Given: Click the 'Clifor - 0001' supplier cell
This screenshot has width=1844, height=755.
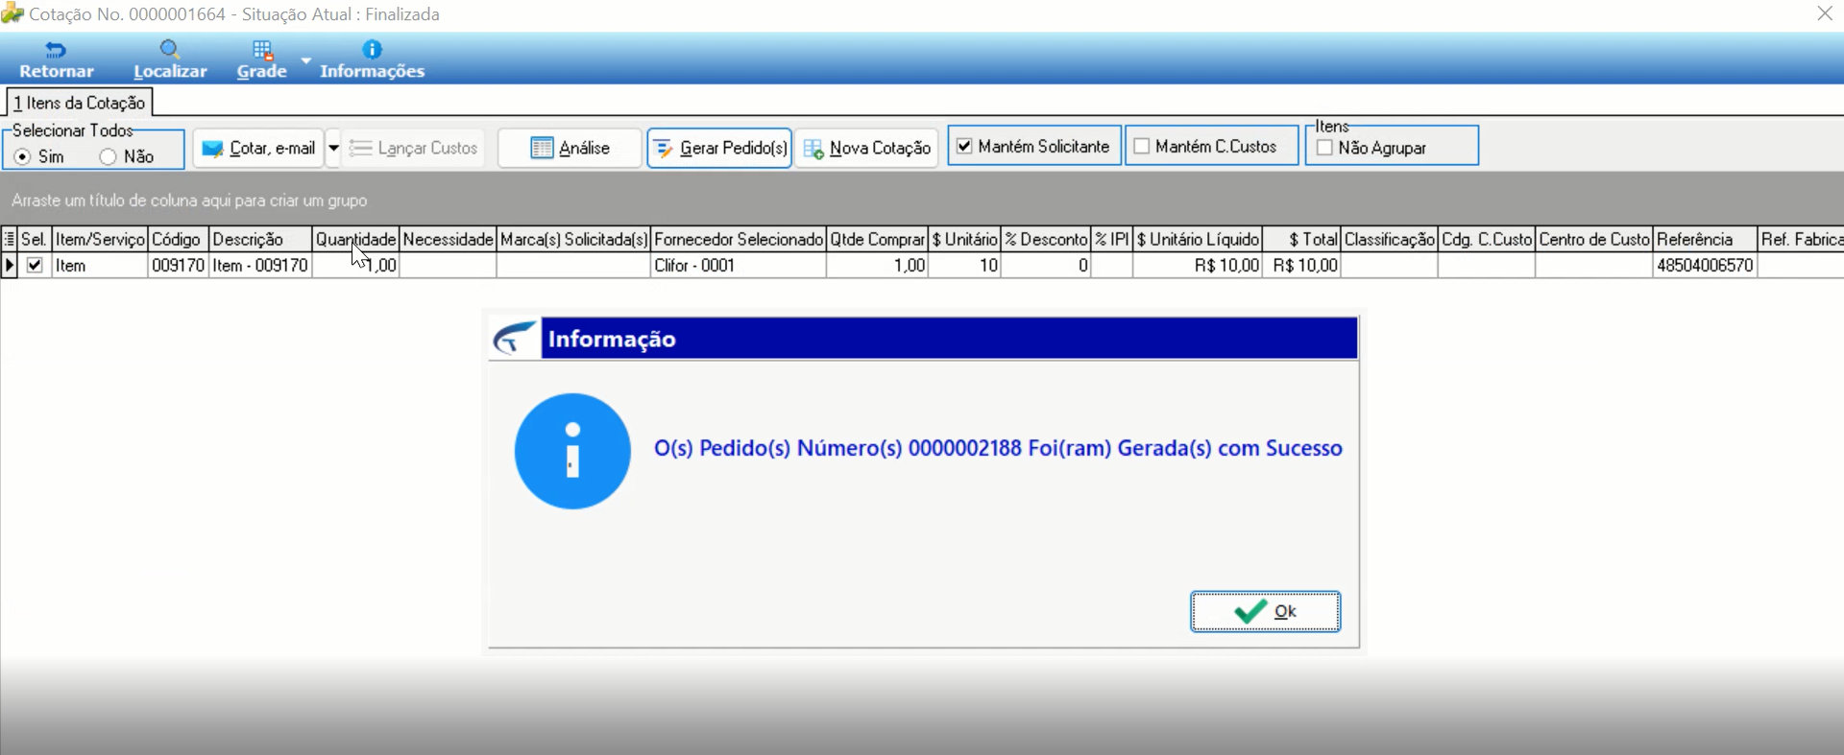Looking at the screenshot, I should click(x=739, y=266).
